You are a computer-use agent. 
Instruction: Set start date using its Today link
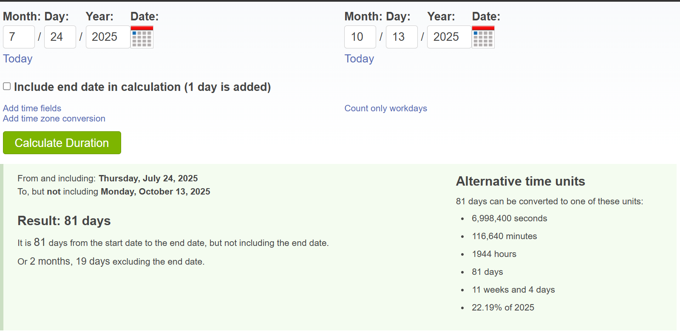point(18,59)
